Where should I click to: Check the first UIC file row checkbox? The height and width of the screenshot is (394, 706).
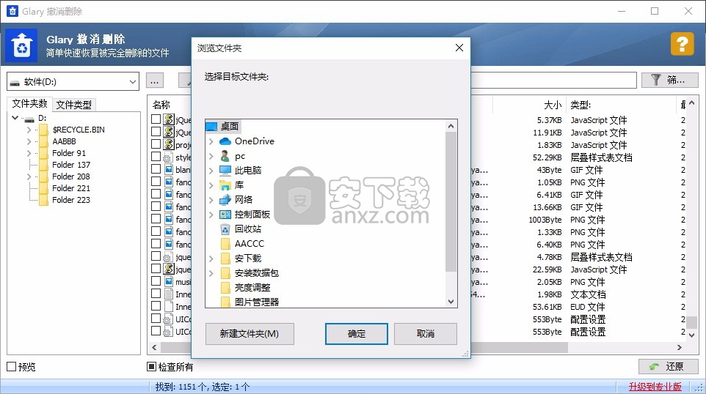pos(156,318)
